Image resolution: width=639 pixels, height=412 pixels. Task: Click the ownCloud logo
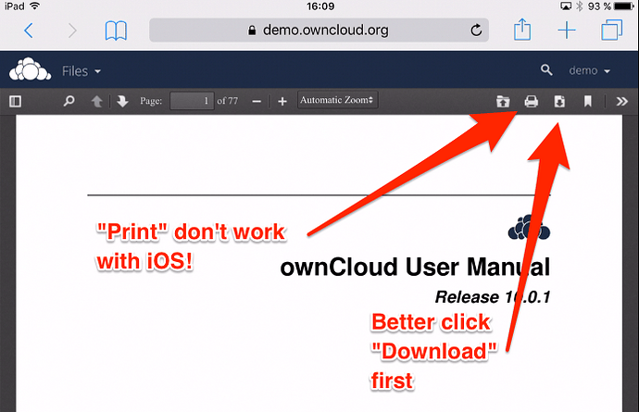[30, 69]
